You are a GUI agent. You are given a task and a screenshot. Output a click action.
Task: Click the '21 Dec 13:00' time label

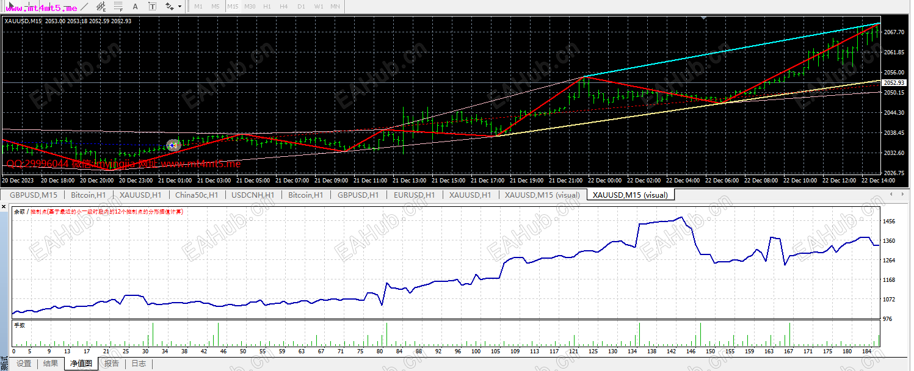point(410,181)
